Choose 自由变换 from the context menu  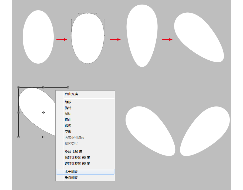point(85,94)
